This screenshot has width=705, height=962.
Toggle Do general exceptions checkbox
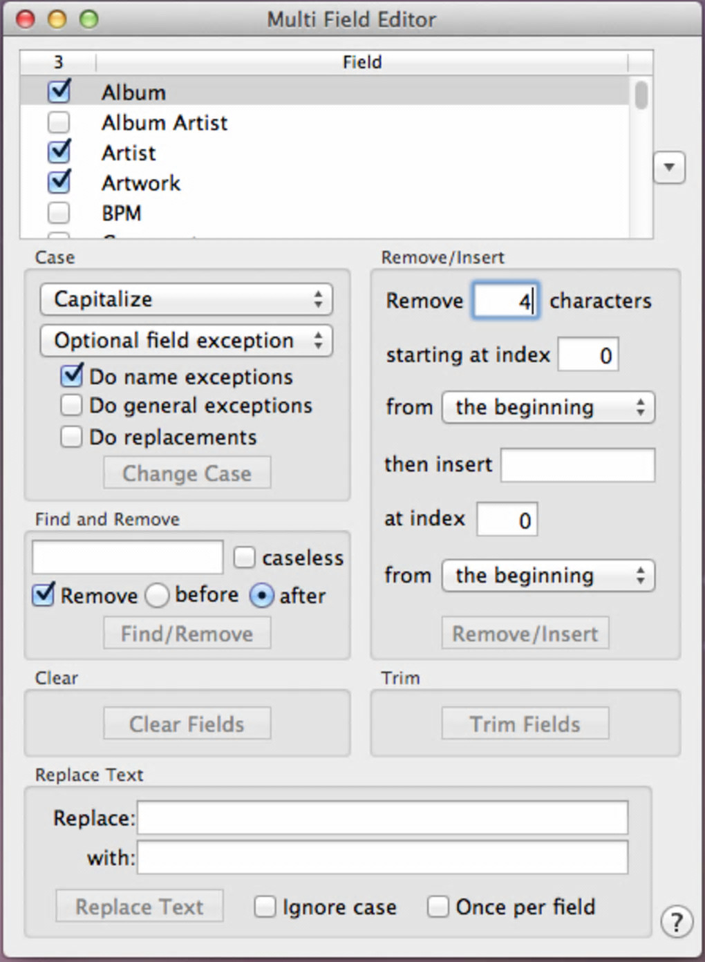71,406
